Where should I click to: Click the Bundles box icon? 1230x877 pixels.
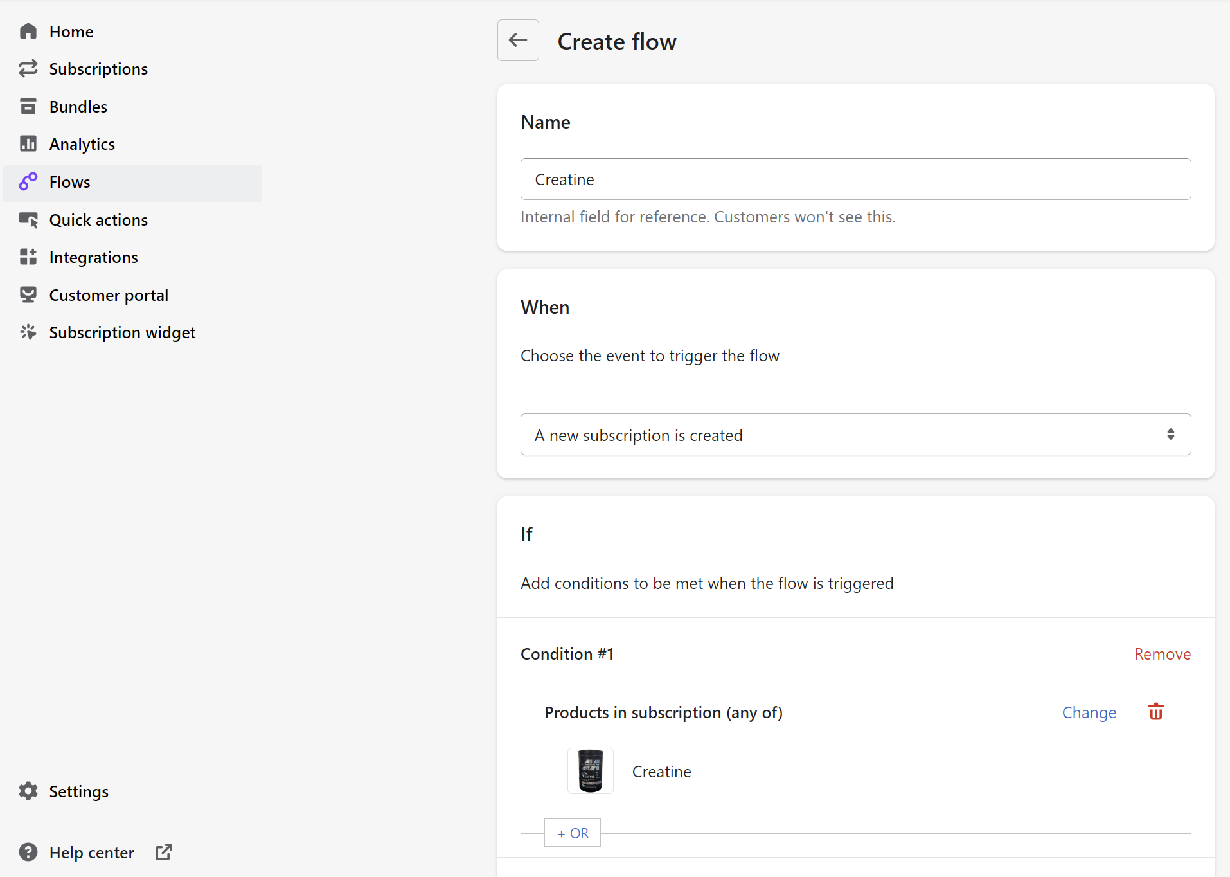coord(28,107)
